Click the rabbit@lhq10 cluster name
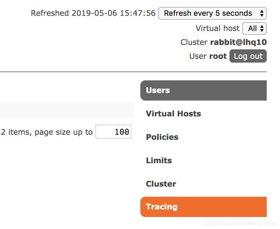 [x=239, y=42]
